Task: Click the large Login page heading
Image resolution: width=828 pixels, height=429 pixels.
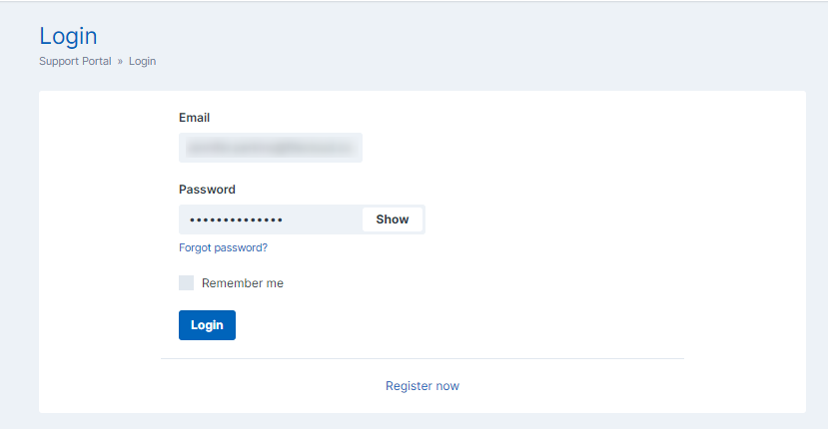Action: coord(68,36)
